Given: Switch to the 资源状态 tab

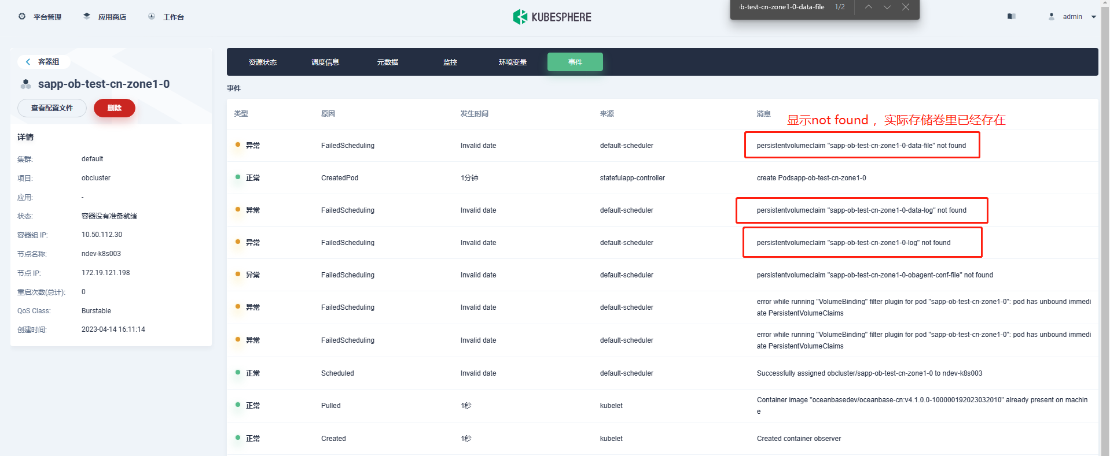Looking at the screenshot, I should [x=263, y=62].
